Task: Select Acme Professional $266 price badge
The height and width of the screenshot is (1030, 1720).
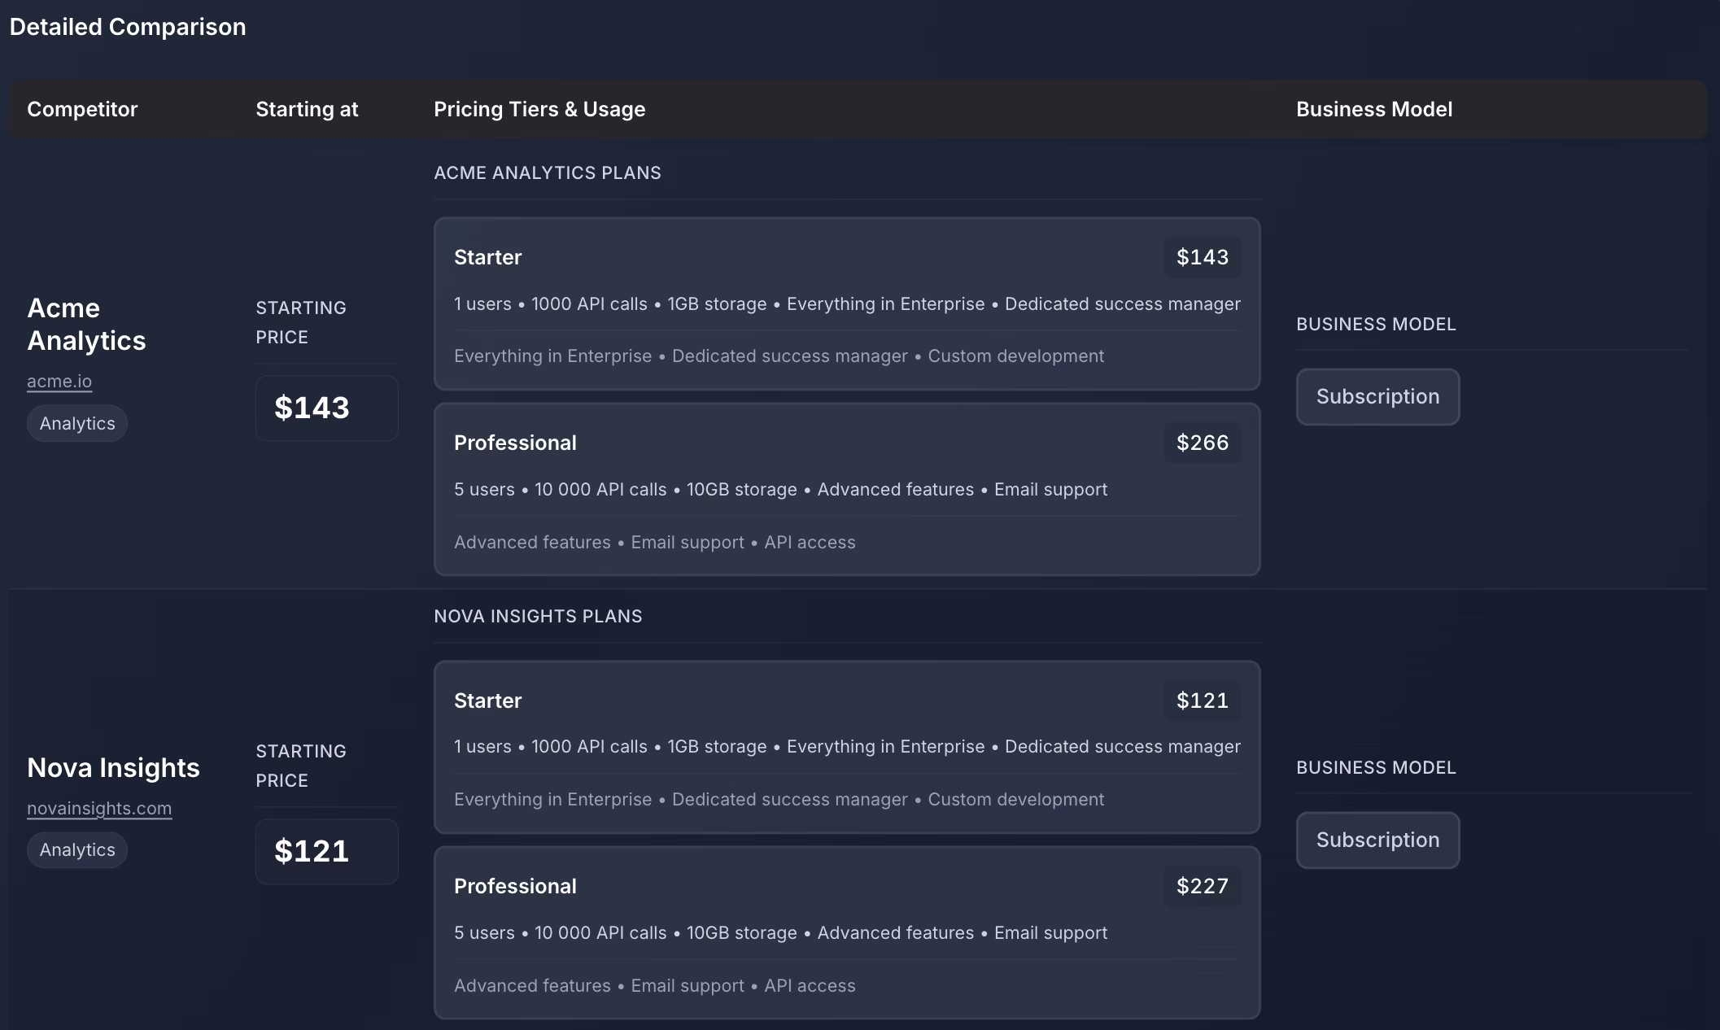Action: click(1202, 443)
